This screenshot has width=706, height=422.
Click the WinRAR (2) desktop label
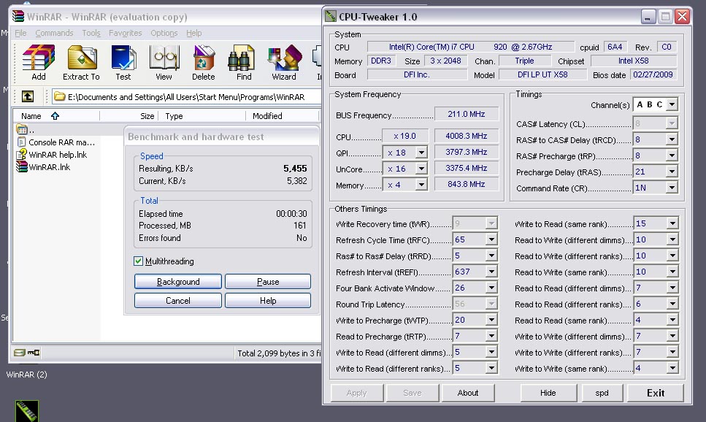tap(26, 375)
